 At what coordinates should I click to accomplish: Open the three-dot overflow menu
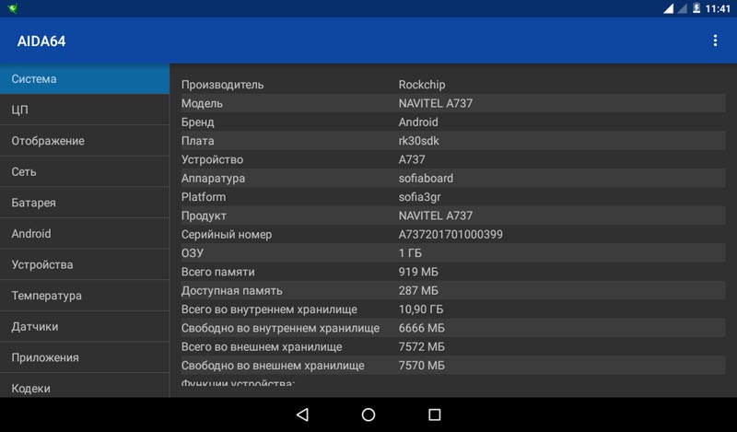pyautogui.click(x=715, y=41)
